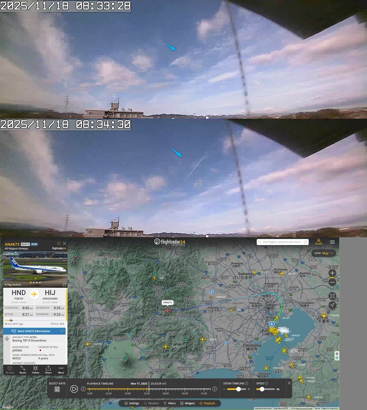Center map on my location

(x=332, y=305)
